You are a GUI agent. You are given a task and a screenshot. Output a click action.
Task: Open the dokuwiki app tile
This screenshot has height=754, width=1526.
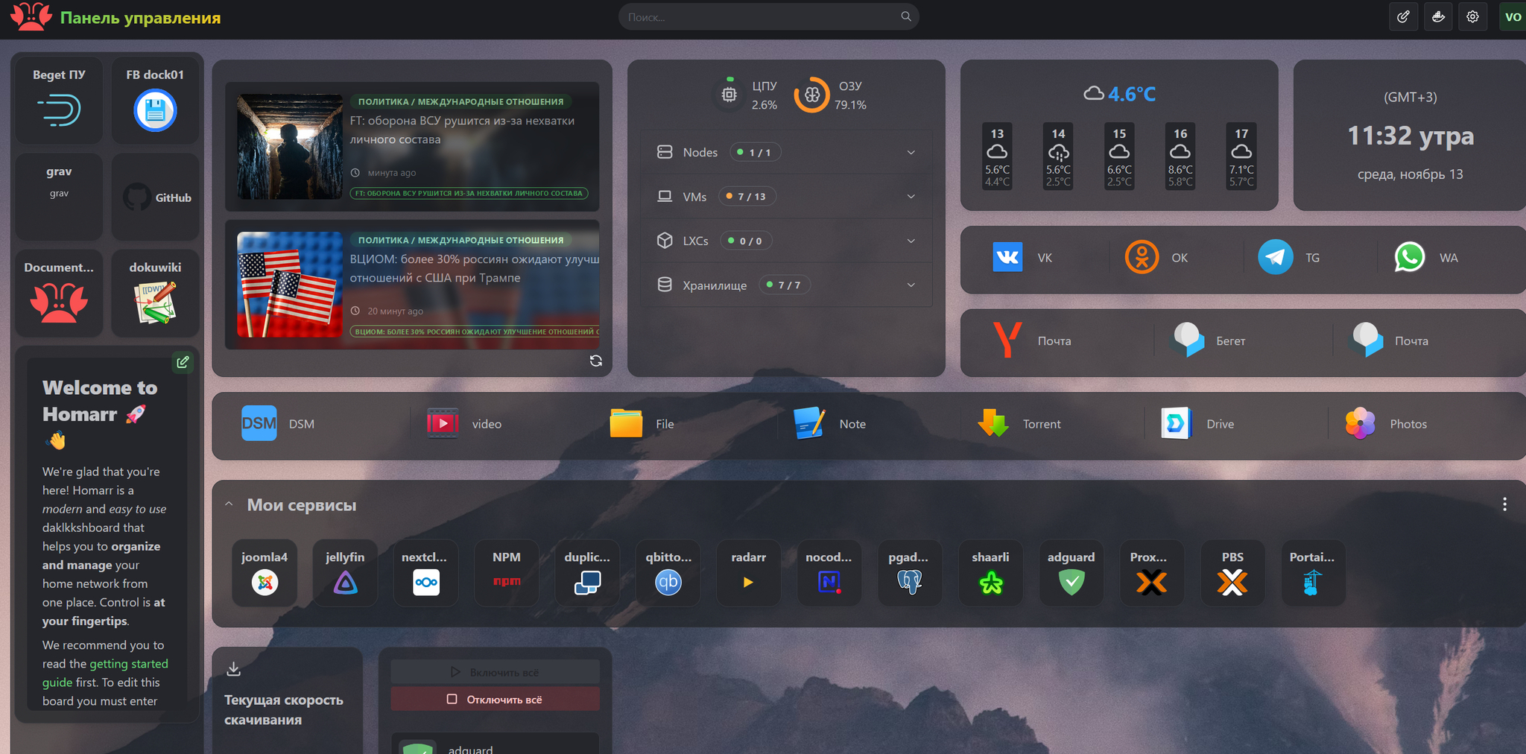pyautogui.click(x=155, y=294)
